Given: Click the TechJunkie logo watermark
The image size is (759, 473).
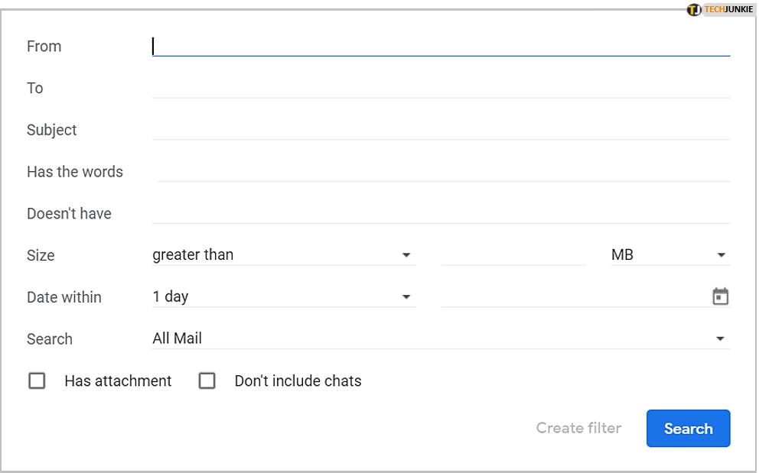Looking at the screenshot, I should point(719,10).
